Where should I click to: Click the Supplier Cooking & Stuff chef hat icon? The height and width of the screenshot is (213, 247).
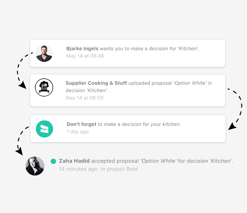(x=44, y=87)
